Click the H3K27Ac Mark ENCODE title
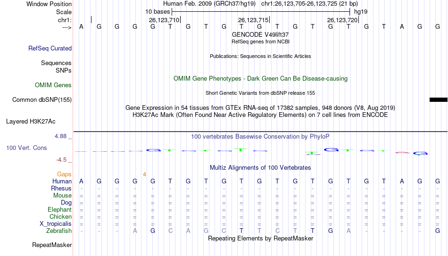The height and width of the screenshot is (256, 448). coord(260,115)
